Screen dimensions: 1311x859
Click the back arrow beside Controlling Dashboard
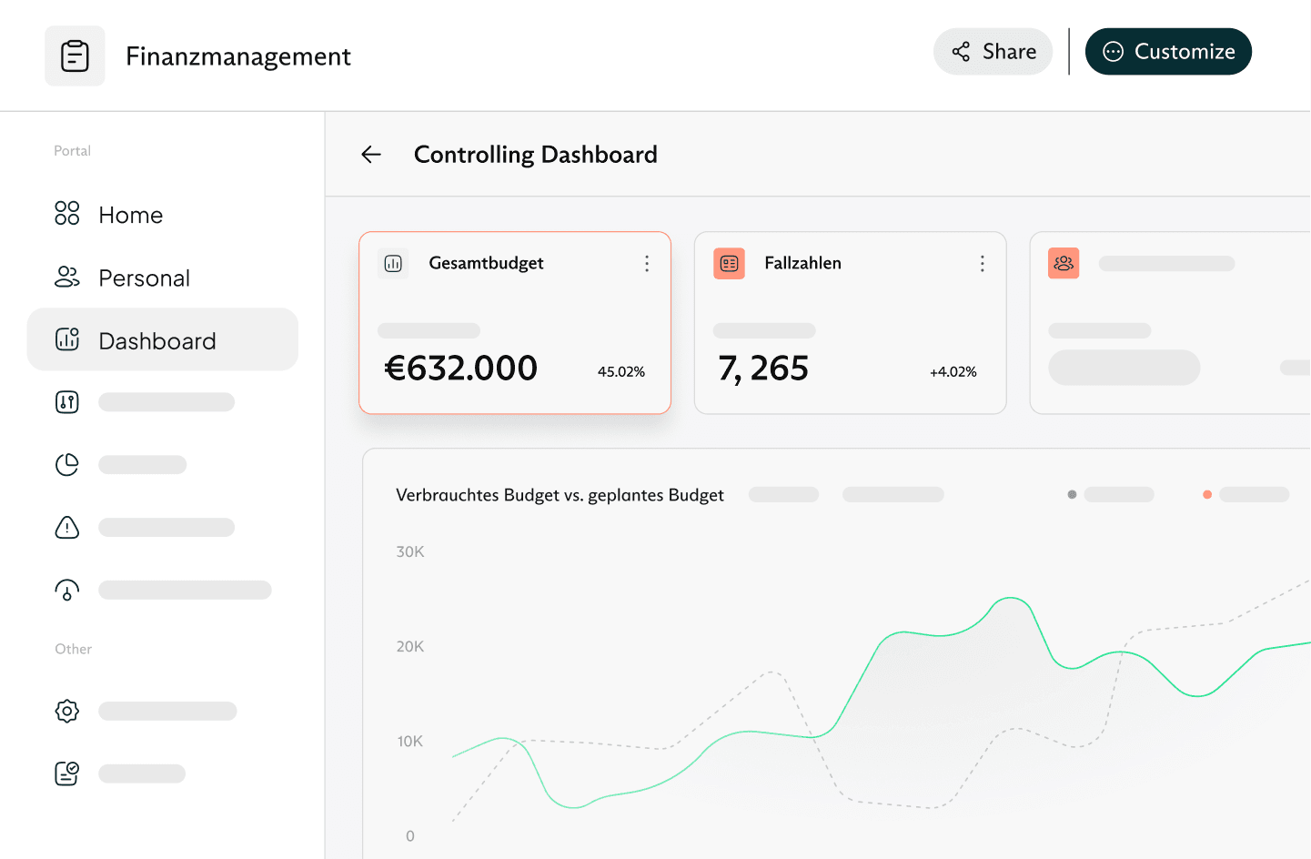click(371, 155)
